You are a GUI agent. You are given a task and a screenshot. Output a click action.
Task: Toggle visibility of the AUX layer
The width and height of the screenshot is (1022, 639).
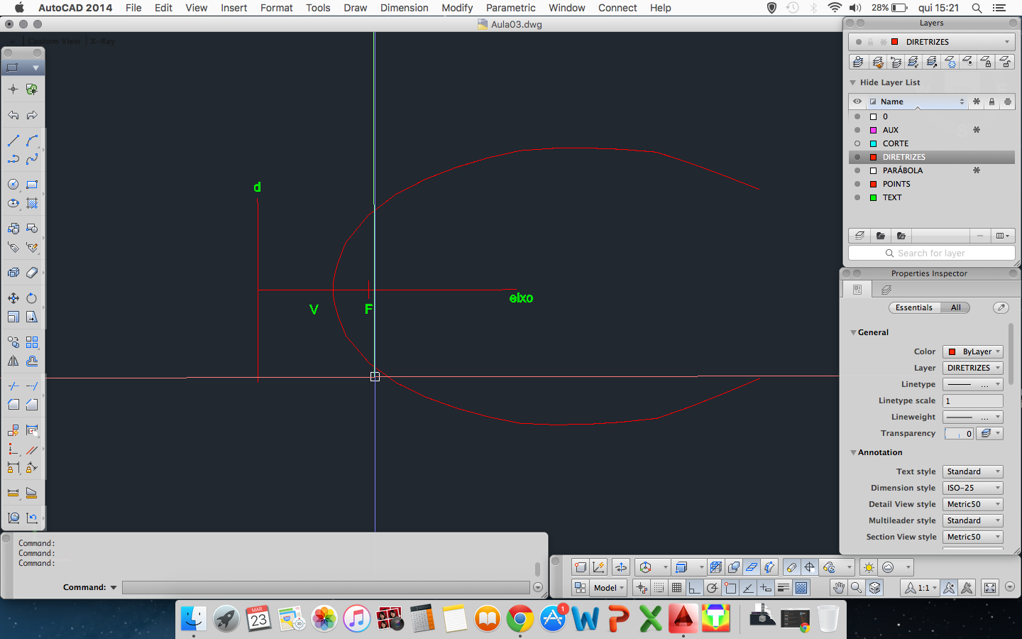(x=857, y=130)
